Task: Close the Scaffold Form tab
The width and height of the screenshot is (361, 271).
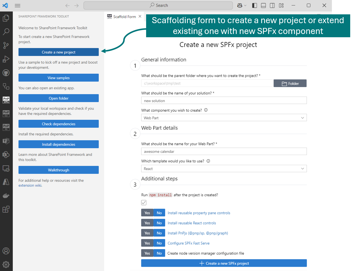Action: [x=140, y=16]
